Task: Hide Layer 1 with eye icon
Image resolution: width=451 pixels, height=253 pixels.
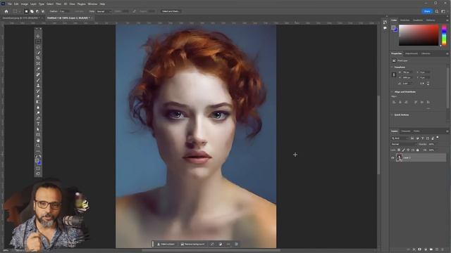Action: point(393,157)
